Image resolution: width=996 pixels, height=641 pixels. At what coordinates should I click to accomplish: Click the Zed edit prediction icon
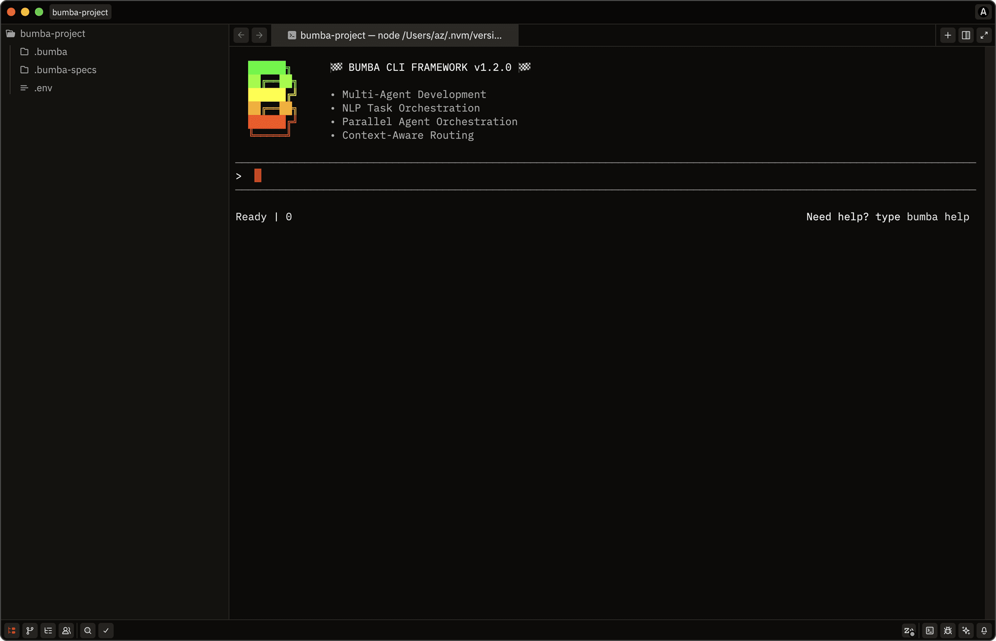[909, 630]
